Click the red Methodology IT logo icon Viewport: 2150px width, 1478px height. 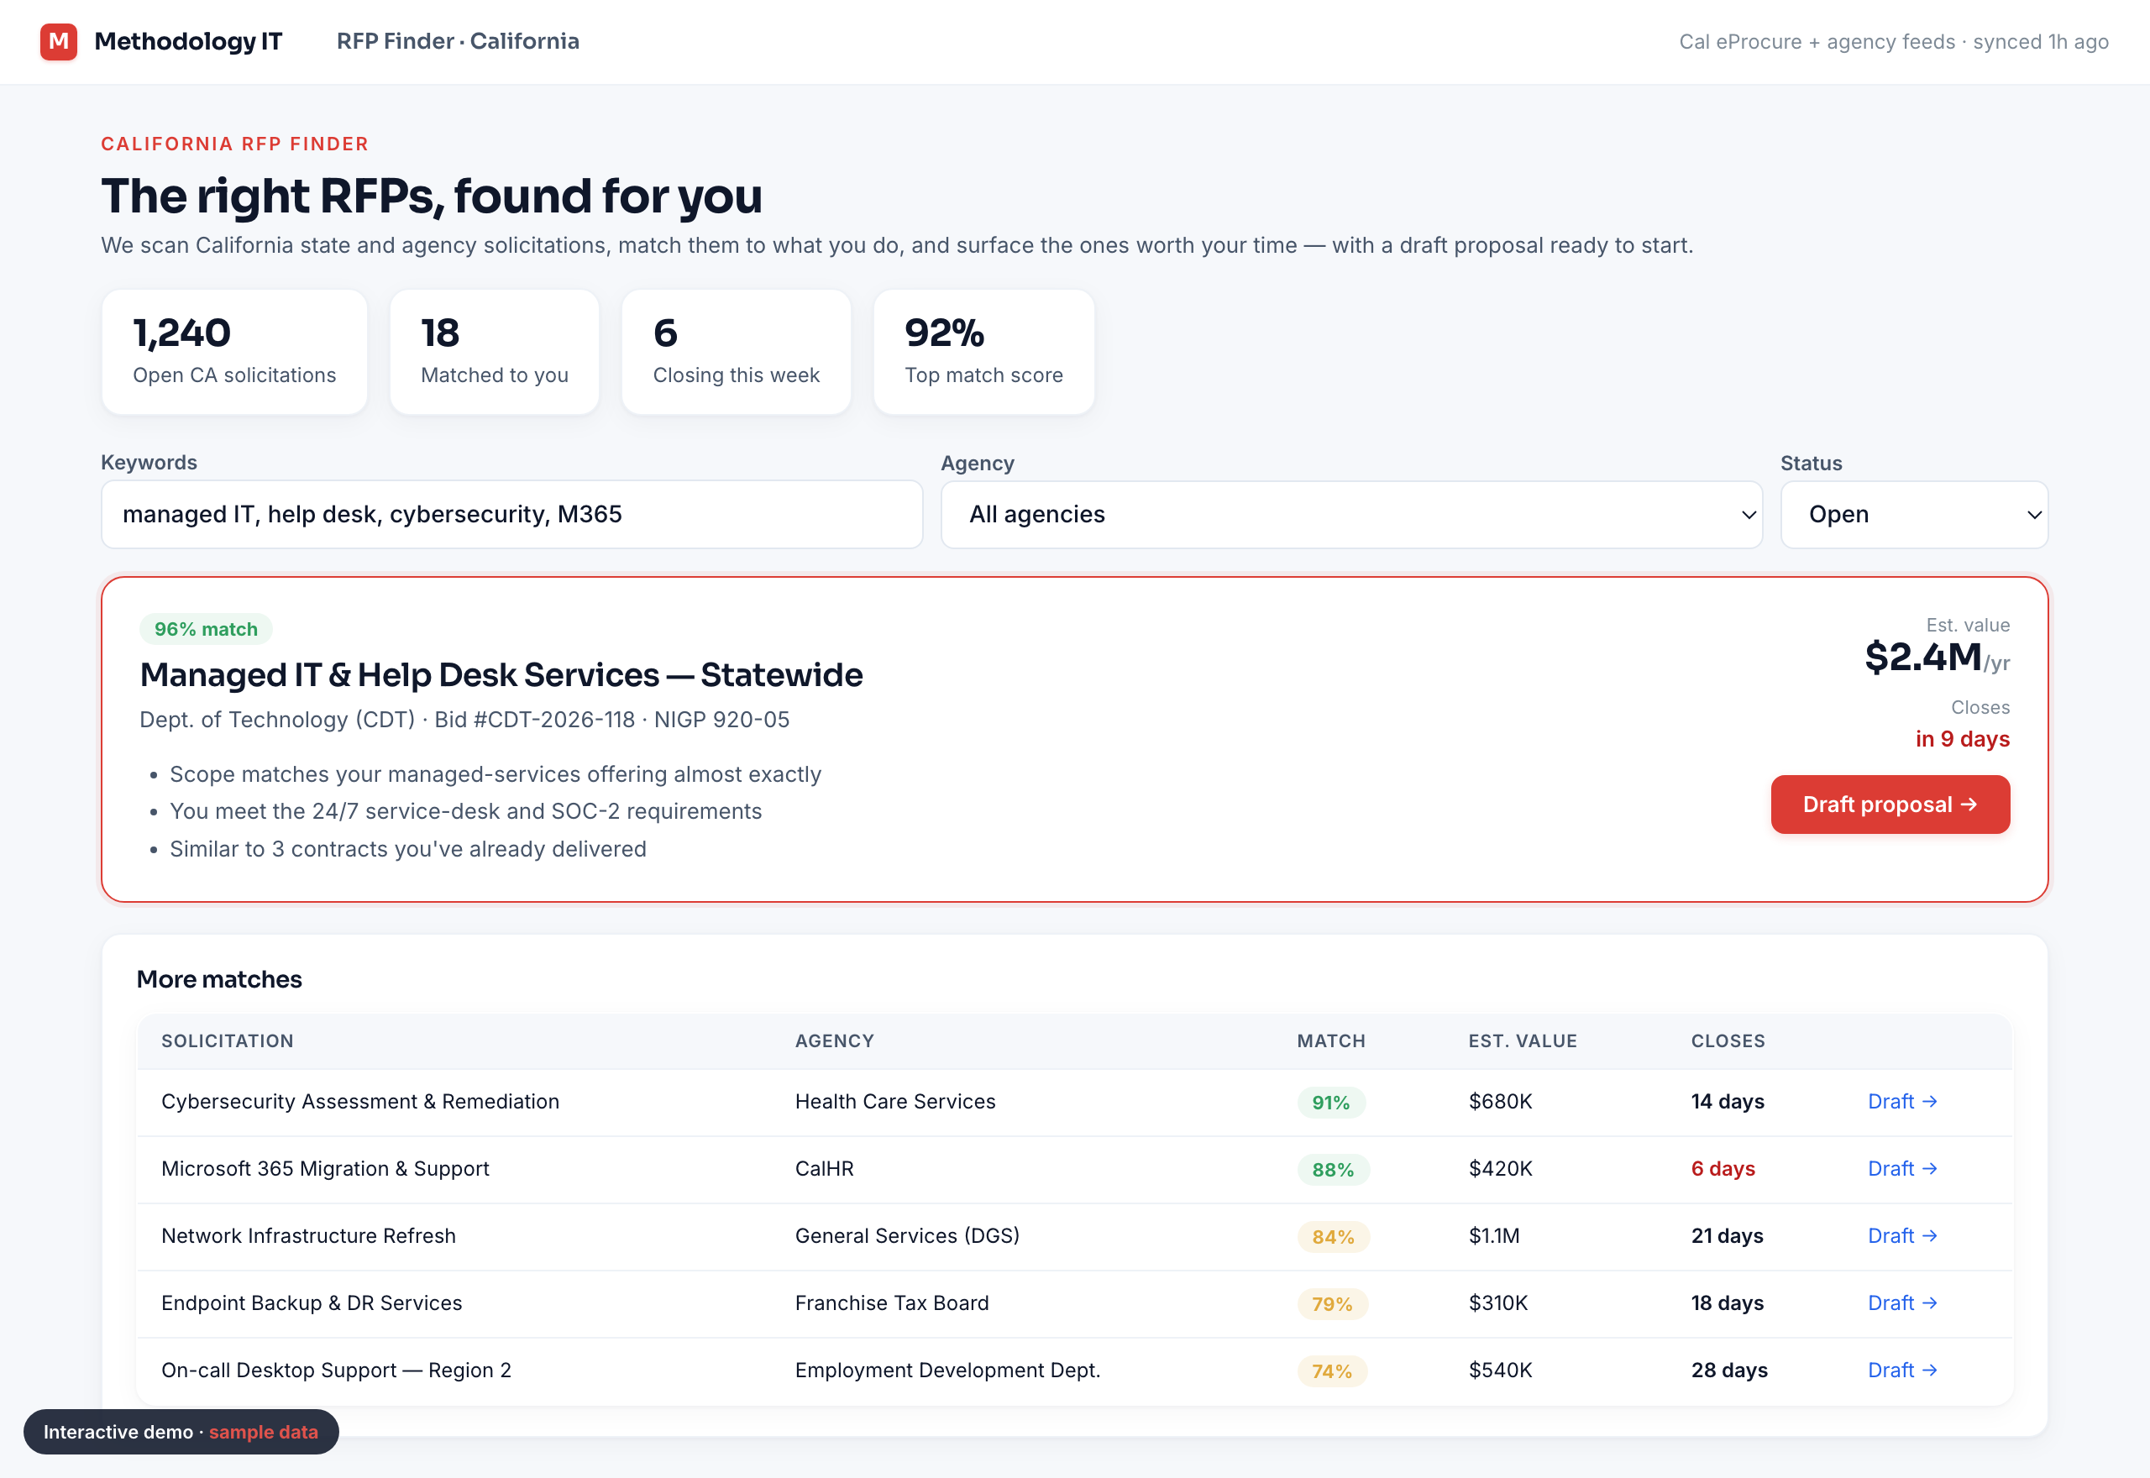coord(58,42)
